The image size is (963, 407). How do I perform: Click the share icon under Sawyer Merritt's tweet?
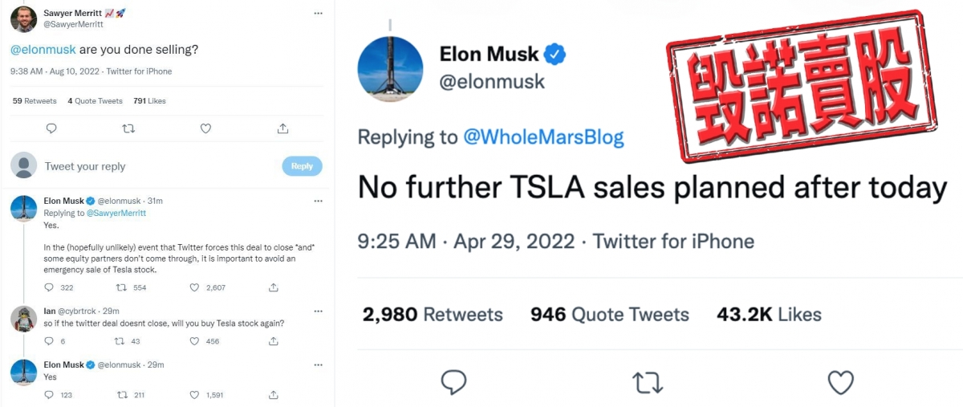[282, 128]
